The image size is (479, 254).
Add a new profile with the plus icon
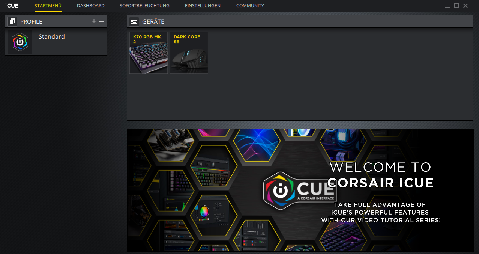coord(94,21)
